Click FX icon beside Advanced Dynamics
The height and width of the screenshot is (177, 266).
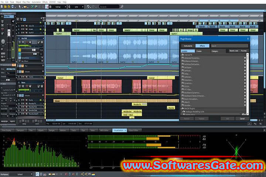(x=183, y=58)
